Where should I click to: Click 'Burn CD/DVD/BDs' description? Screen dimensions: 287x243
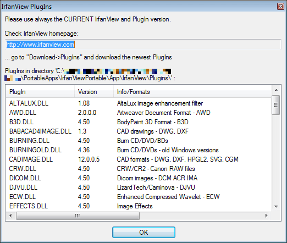[142, 141]
